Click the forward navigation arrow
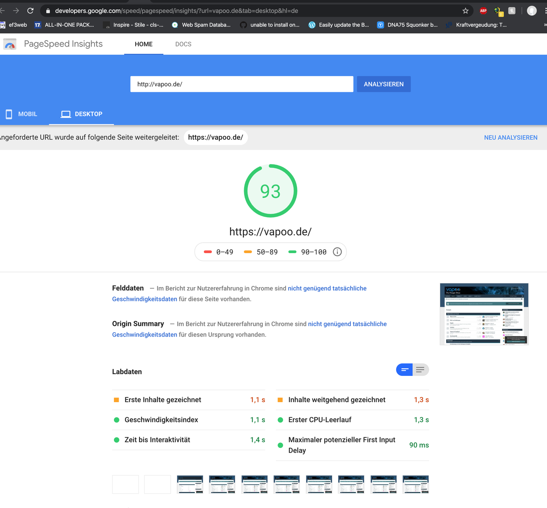Viewport: 547px width, 508px height. [x=16, y=11]
